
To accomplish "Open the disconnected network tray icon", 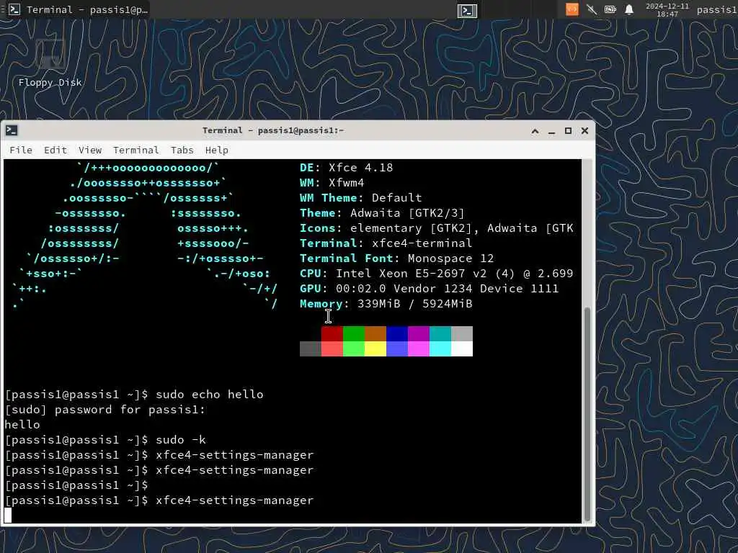I will [592, 9].
